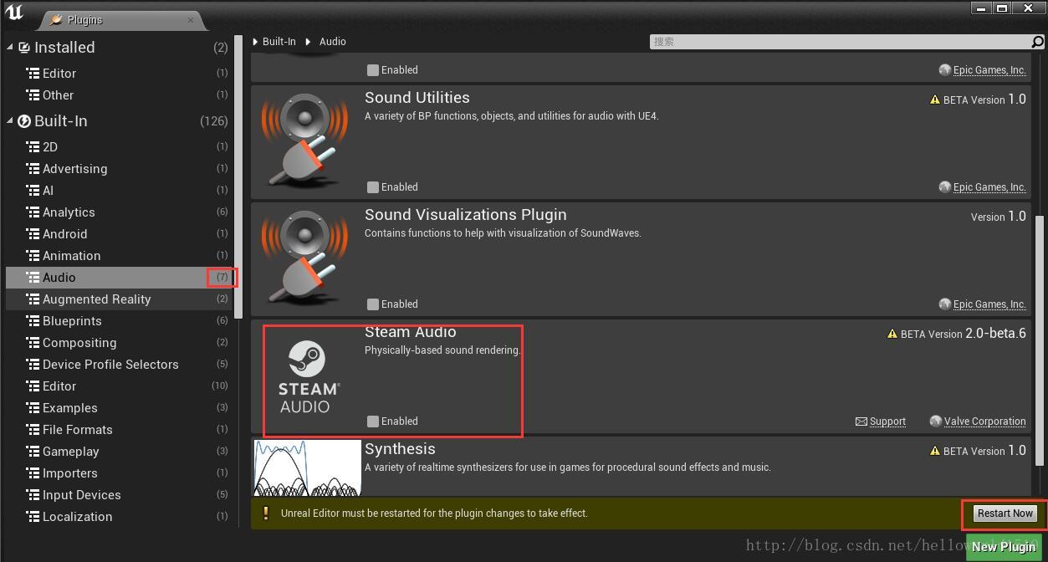Viewport: 1048px width, 562px height.
Task: Open Steam Audio Support link
Action: [x=887, y=421]
